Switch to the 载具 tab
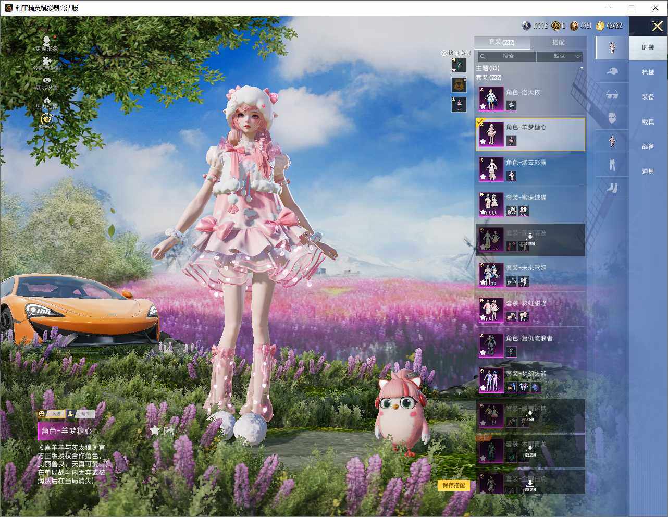 [x=648, y=122]
